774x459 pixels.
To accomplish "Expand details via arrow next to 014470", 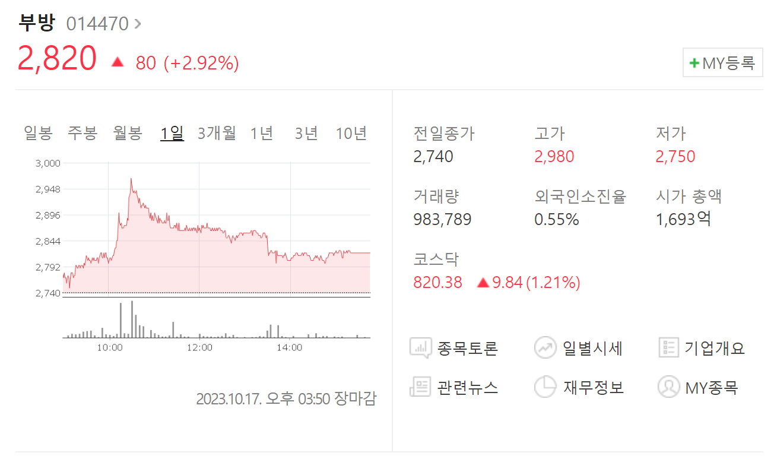I will coord(137,23).
